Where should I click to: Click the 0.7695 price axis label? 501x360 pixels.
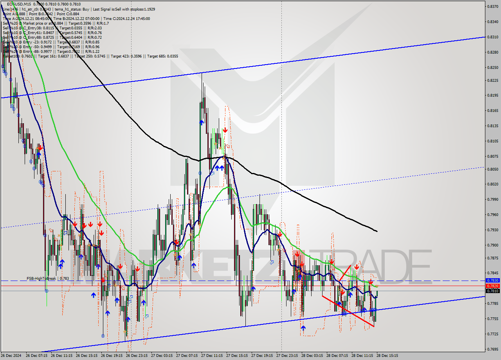[492, 349]
